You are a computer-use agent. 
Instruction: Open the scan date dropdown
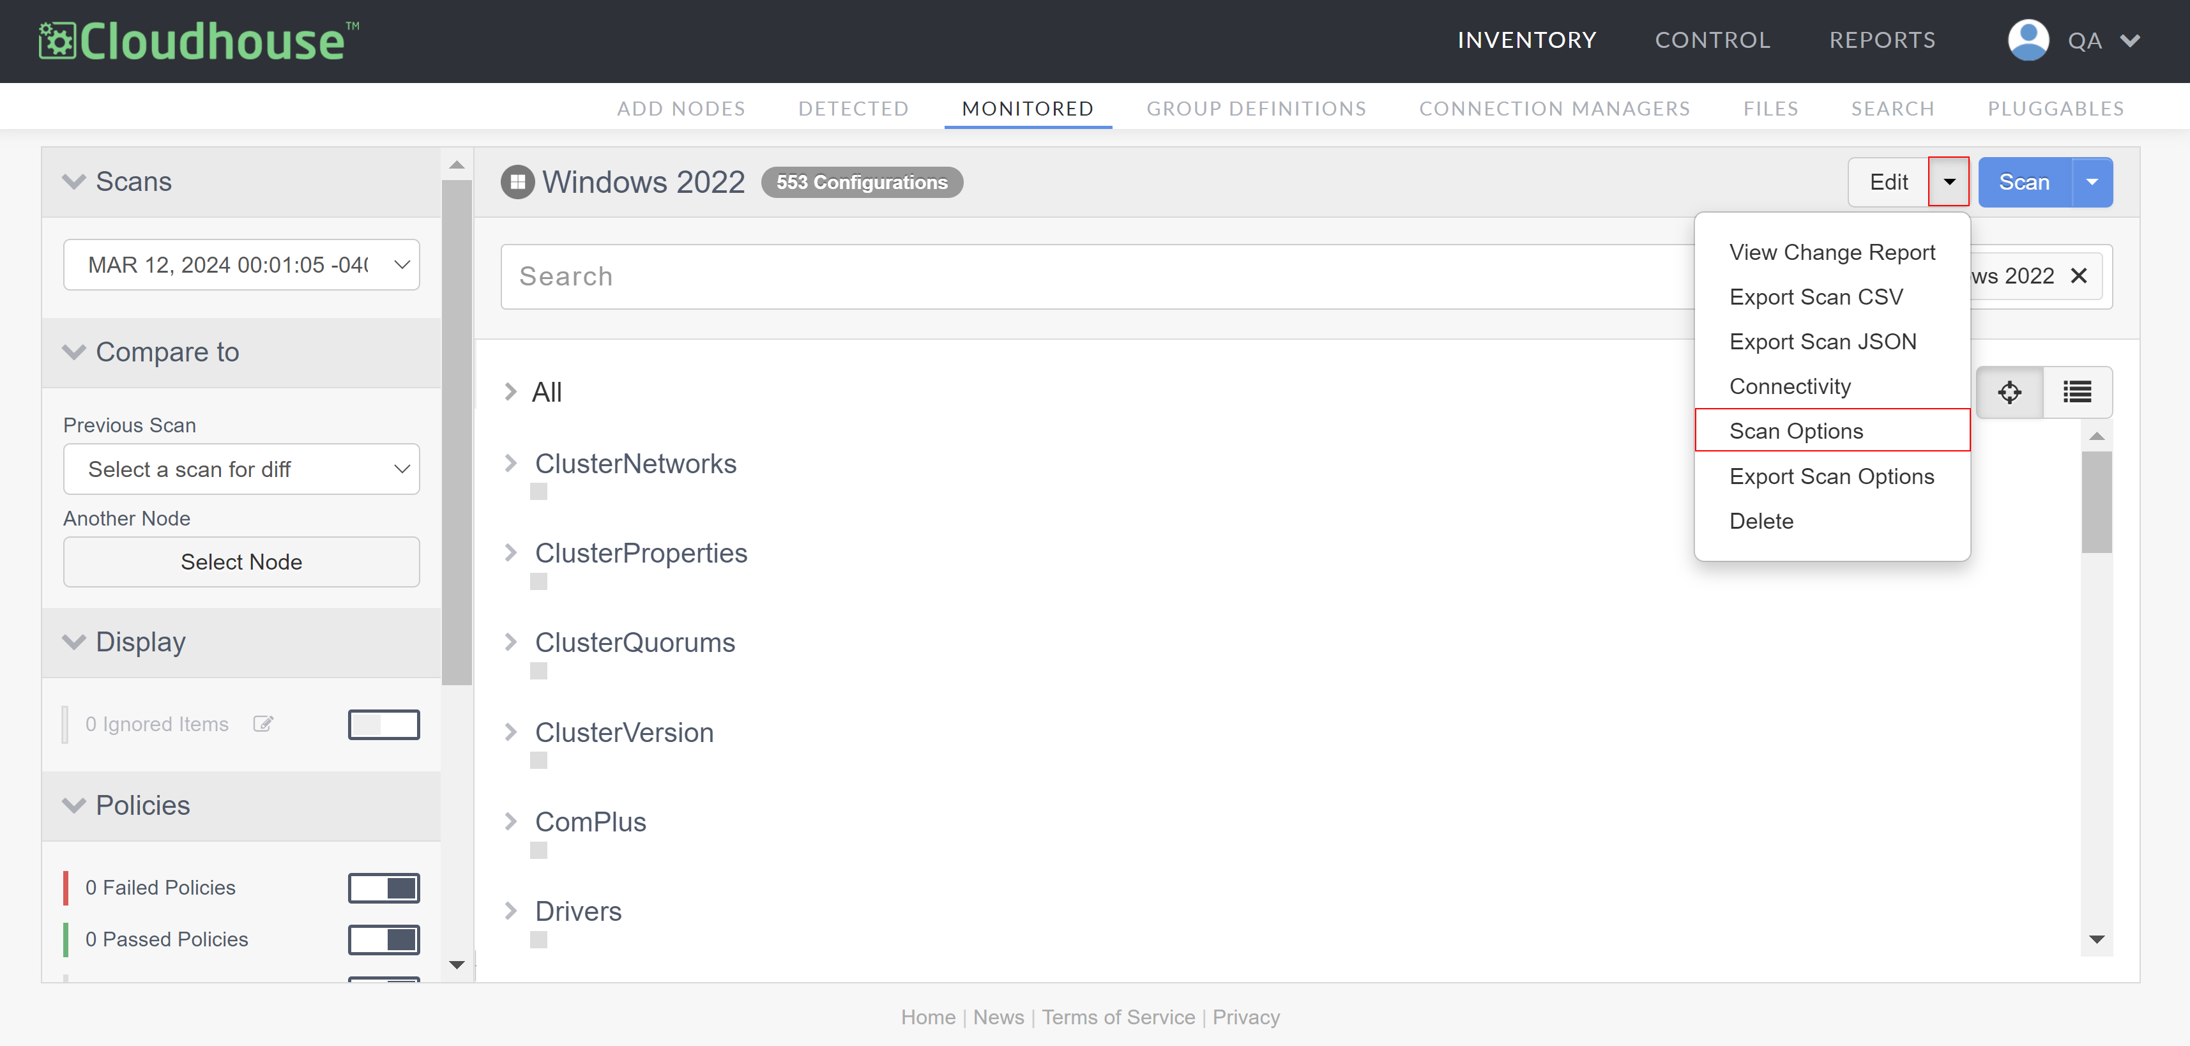tap(241, 264)
